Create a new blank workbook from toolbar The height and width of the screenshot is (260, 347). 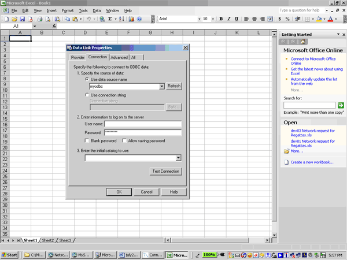coord(6,19)
